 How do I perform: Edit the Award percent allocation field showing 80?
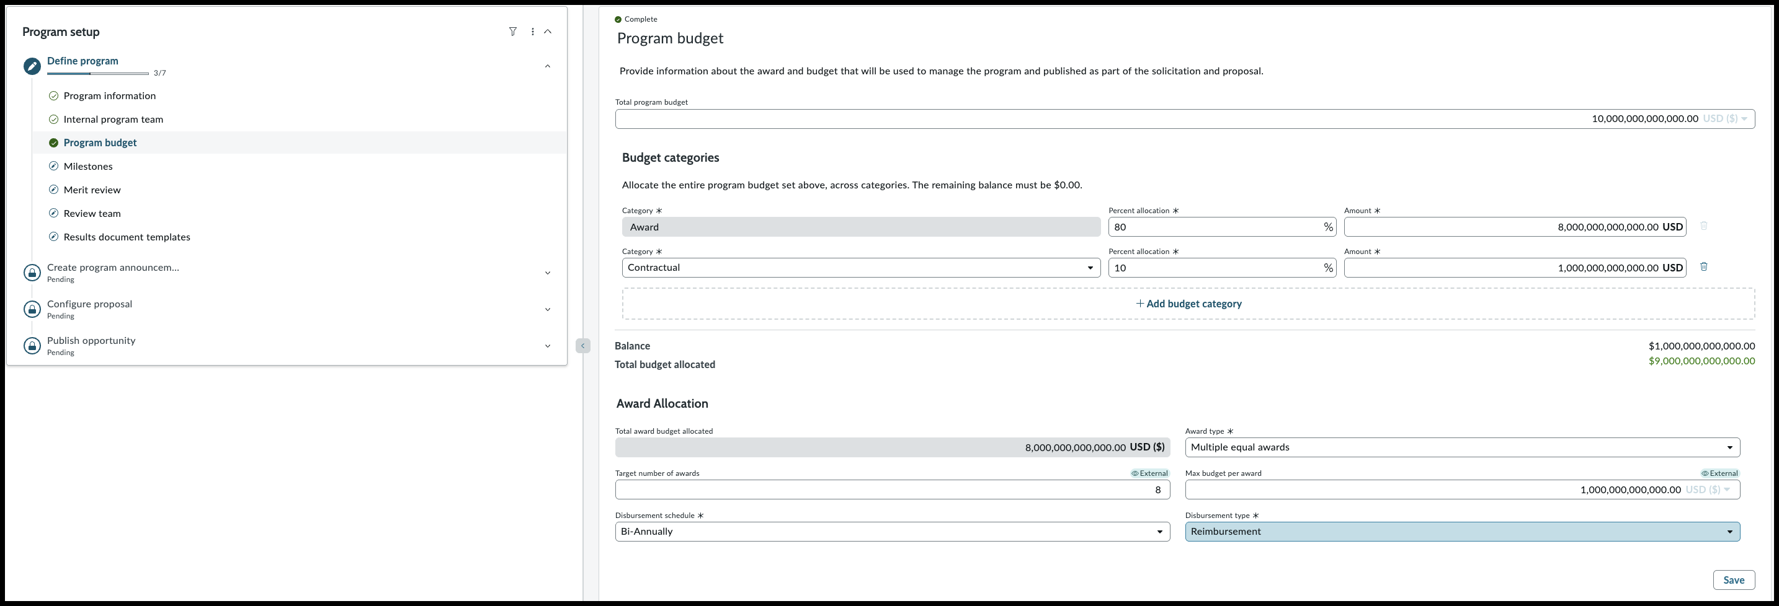pyautogui.click(x=1223, y=227)
